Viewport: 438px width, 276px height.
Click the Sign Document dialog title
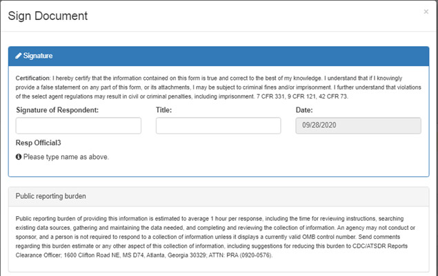click(x=48, y=16)
